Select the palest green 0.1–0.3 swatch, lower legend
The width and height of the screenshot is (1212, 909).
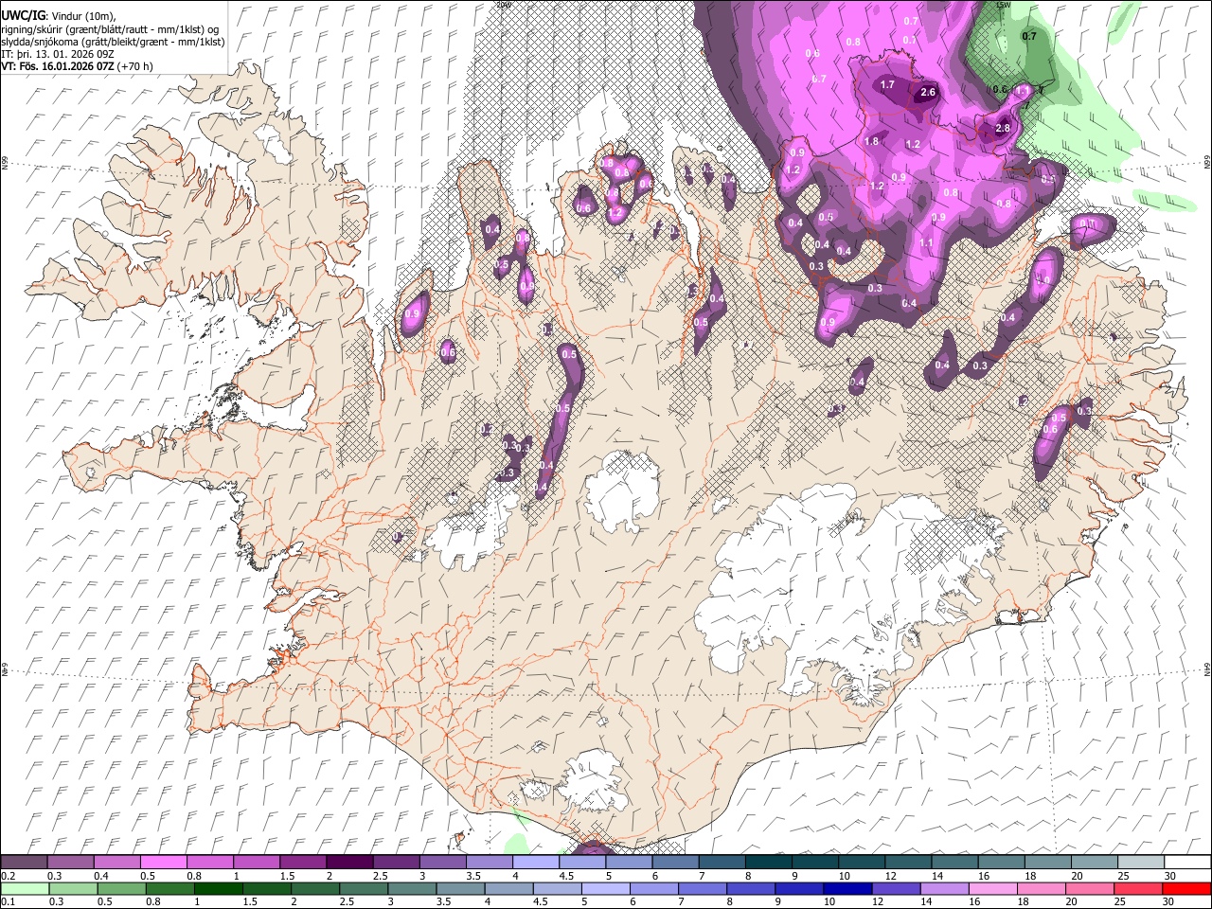point(25,888)
